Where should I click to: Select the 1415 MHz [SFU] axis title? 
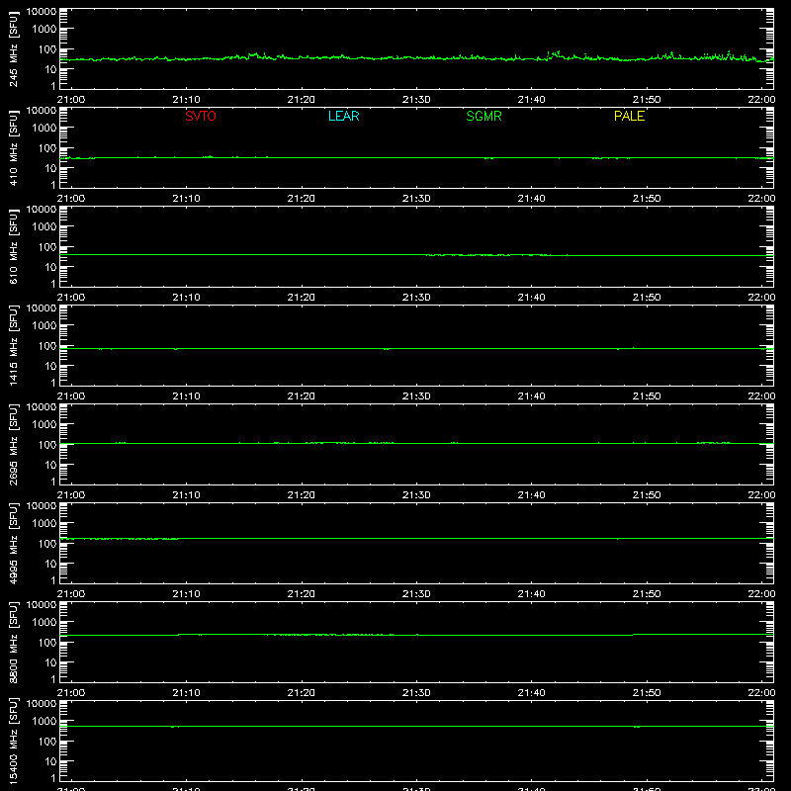(x=13, y=345)
